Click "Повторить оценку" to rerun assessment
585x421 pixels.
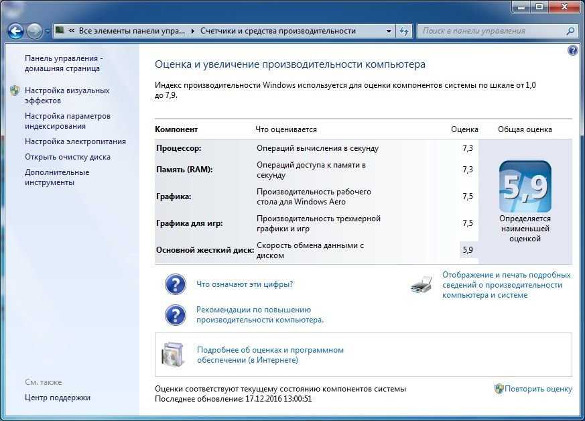[x=538, y=389]
